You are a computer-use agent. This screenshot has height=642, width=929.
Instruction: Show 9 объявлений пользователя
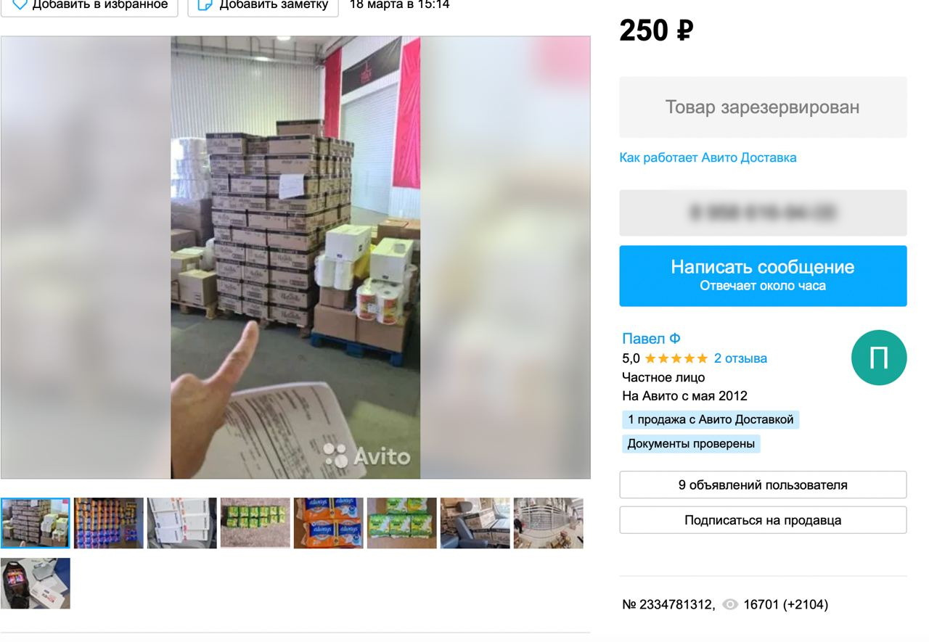(763, 485)
